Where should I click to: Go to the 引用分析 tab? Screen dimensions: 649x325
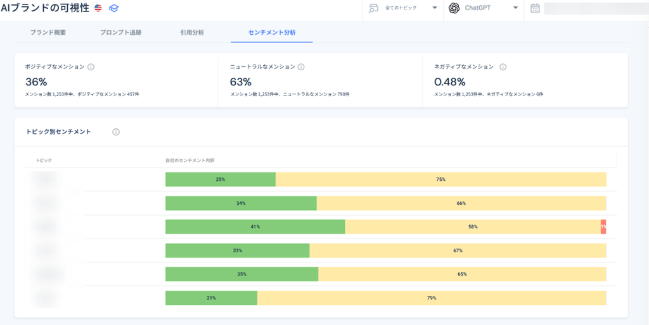192,33
